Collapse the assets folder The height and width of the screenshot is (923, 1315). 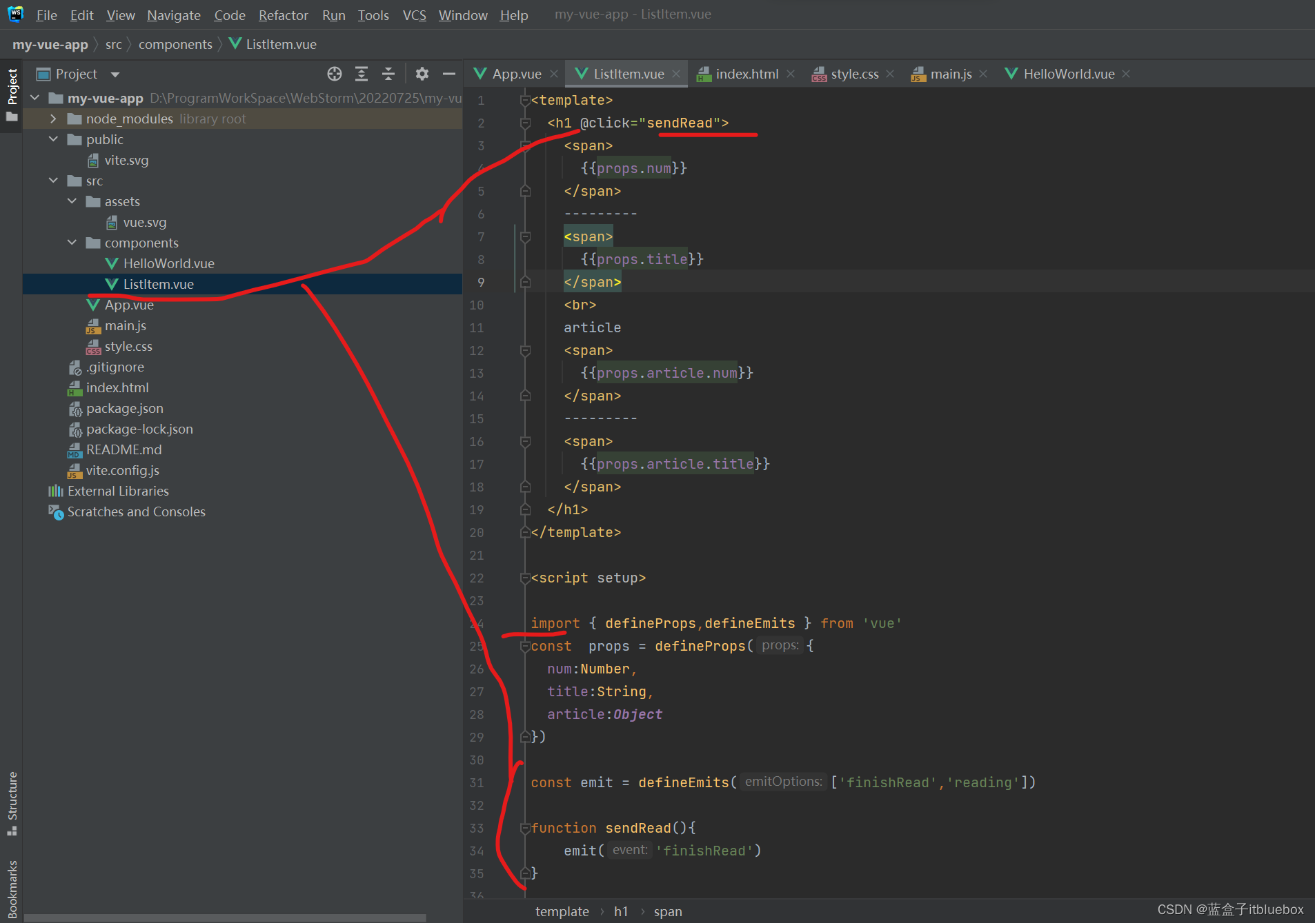pos(72,201)
